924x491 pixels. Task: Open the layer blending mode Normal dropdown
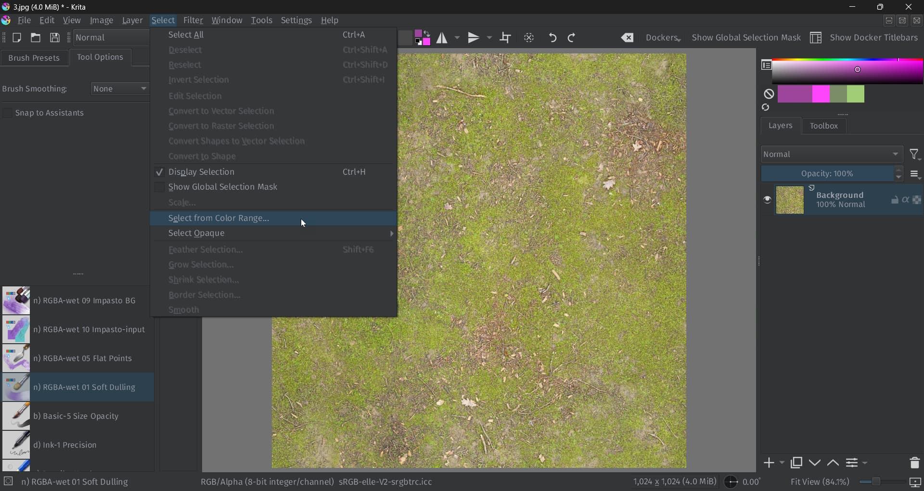(x=831, y=155)
